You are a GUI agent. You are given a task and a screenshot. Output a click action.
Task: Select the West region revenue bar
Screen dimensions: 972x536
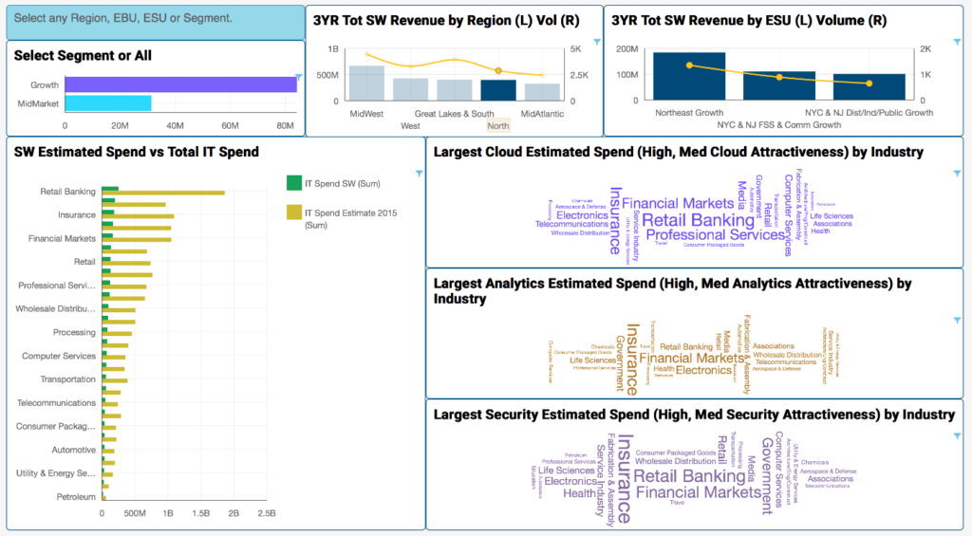(x=410, y=89)
